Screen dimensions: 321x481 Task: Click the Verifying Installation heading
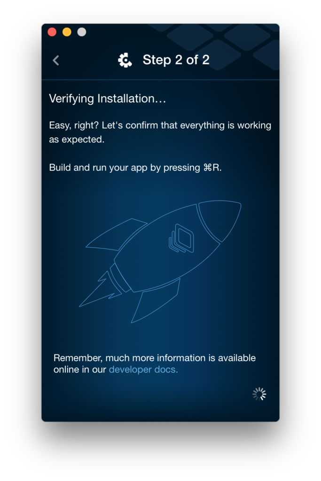(x=108, y=99)
